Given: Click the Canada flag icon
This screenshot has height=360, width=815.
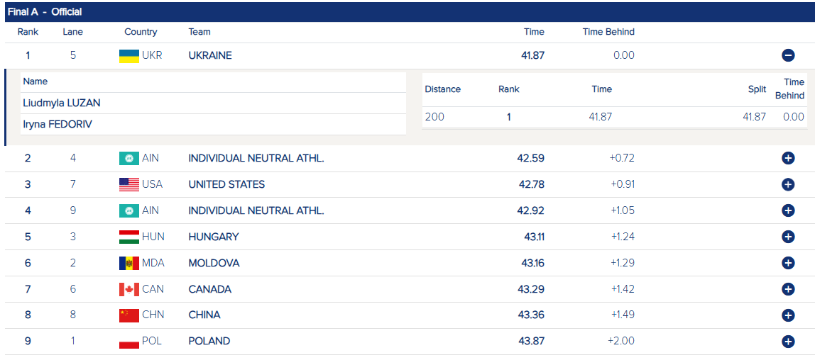Looking at the screenshot, I should (128, 290).
